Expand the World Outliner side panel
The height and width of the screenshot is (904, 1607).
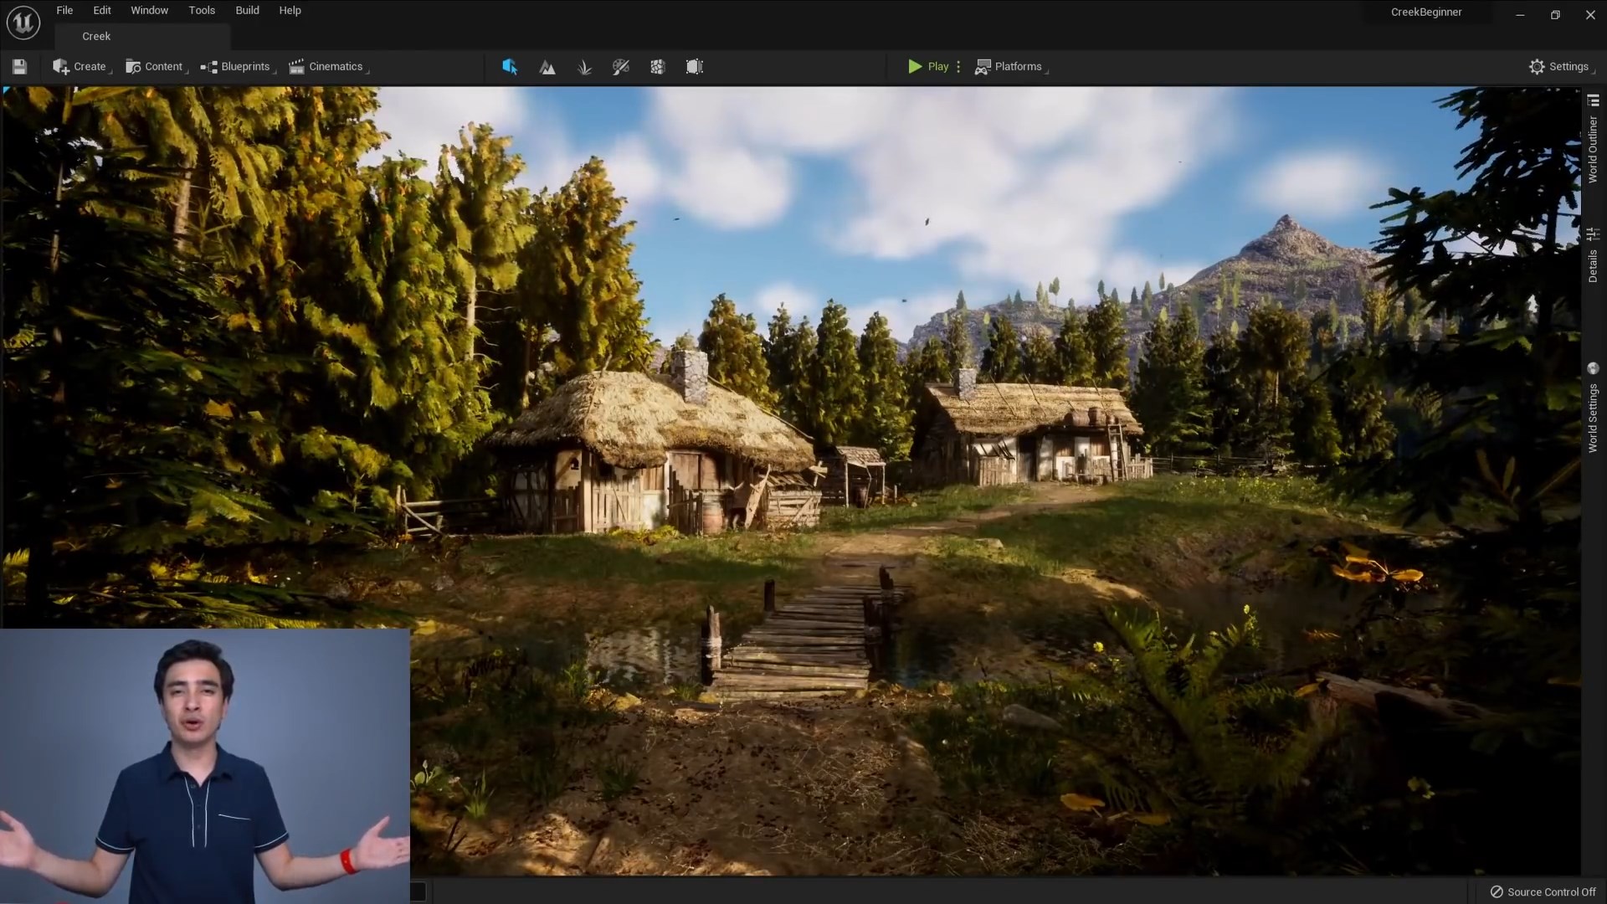pyautogui.click(x=1593, y=139)
